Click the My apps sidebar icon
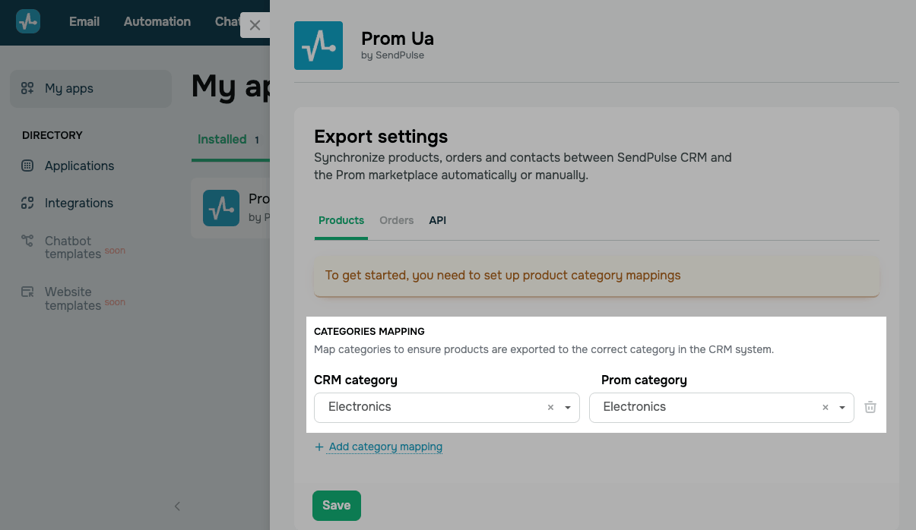This screenshot has height=530, width=916. [x=28, y=88]
